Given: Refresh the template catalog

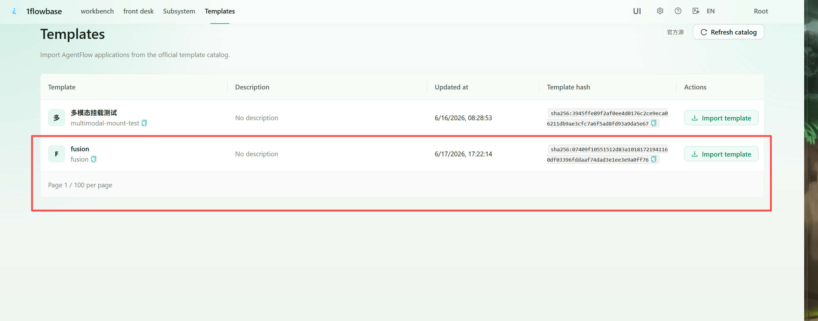Looking at the screenshot, I should 728,32.
